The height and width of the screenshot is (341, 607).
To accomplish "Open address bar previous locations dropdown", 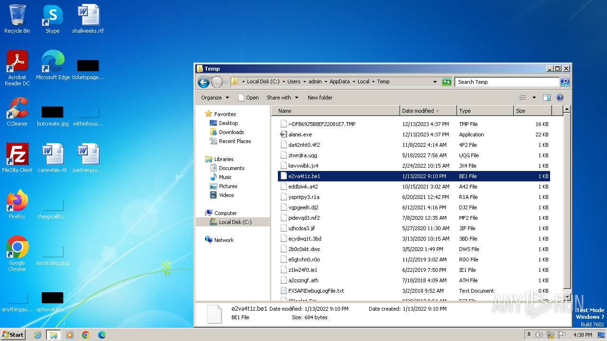I will 435,82.
